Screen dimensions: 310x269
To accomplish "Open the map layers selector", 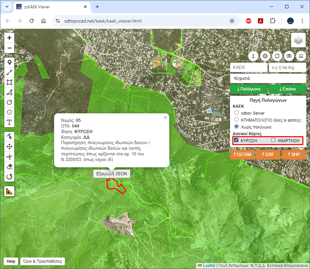I will point(298,40).
